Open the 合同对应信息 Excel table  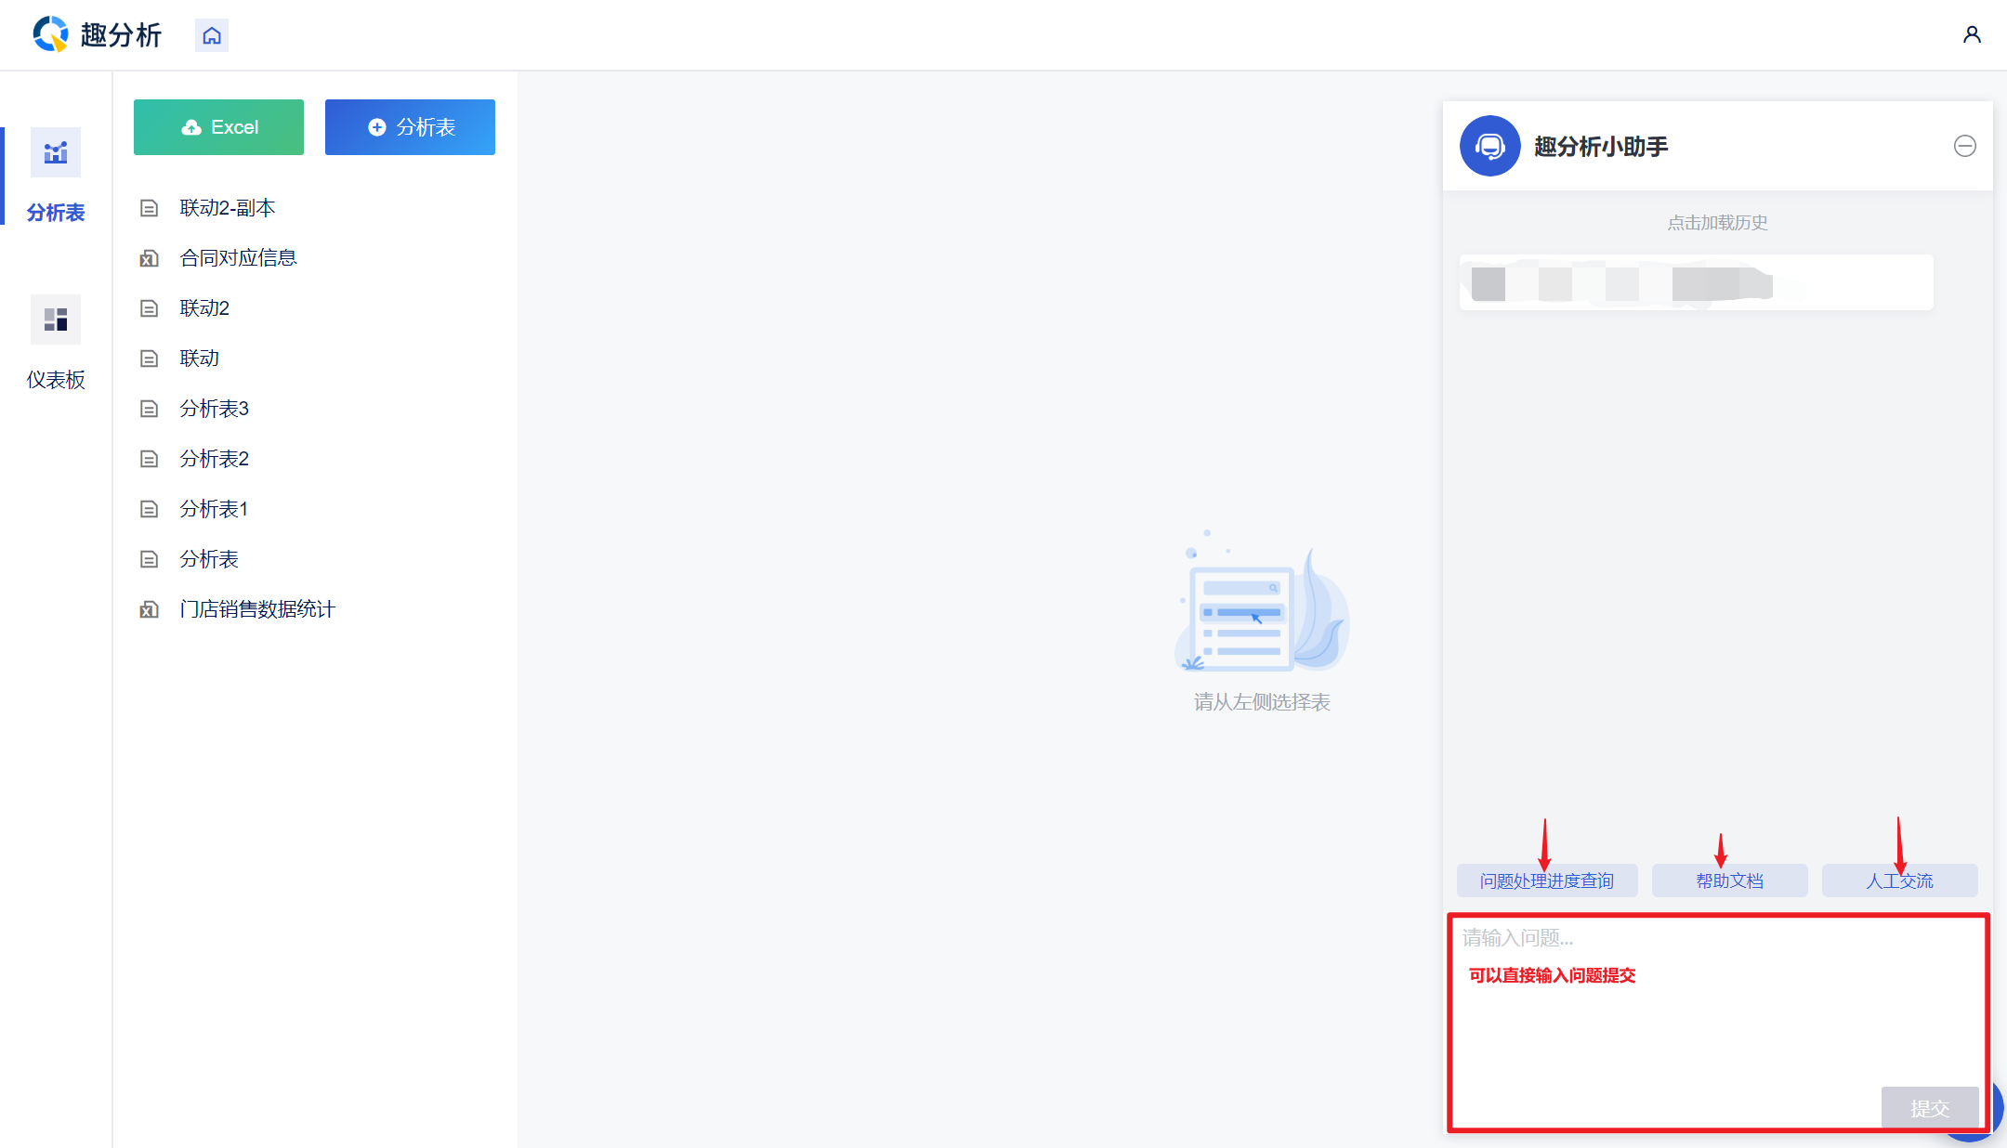pos(238,258)
